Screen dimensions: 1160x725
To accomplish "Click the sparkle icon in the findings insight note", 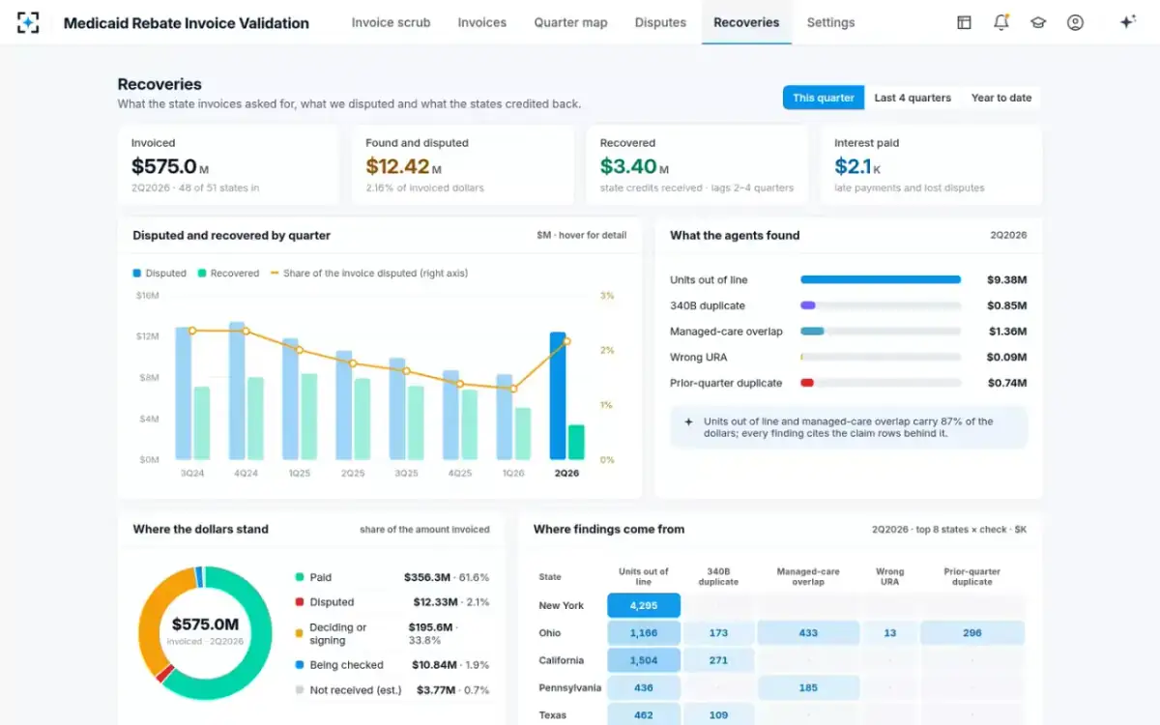I will (688, 421).
